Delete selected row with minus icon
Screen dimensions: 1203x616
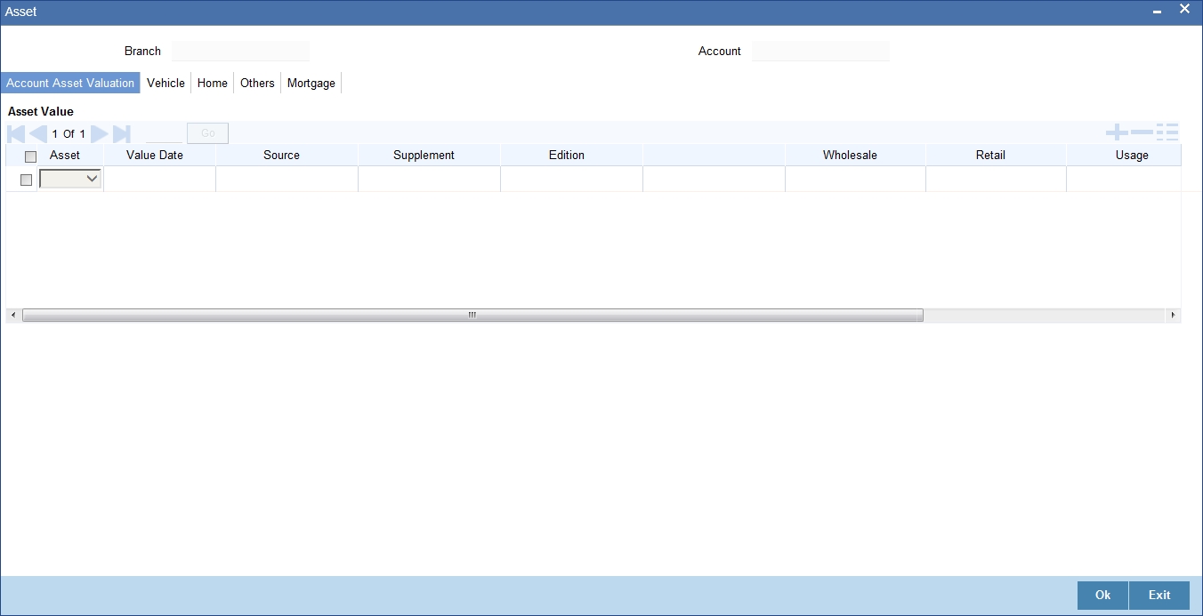1142,132
